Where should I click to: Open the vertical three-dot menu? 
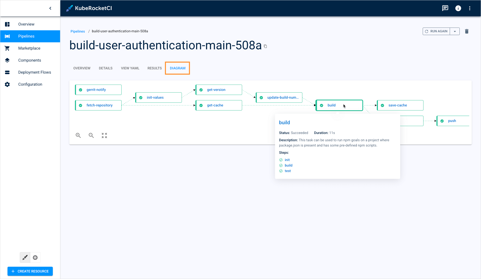(470, 8)
